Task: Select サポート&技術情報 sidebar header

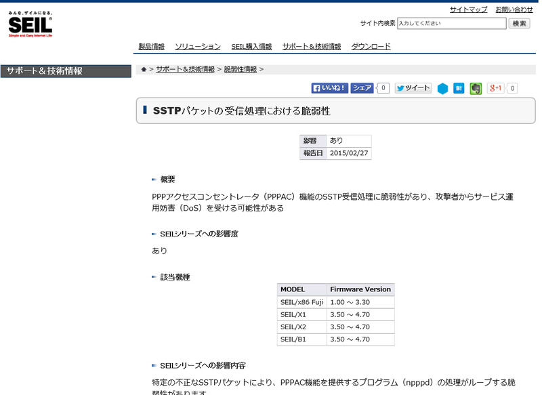Action: (66, 71)
